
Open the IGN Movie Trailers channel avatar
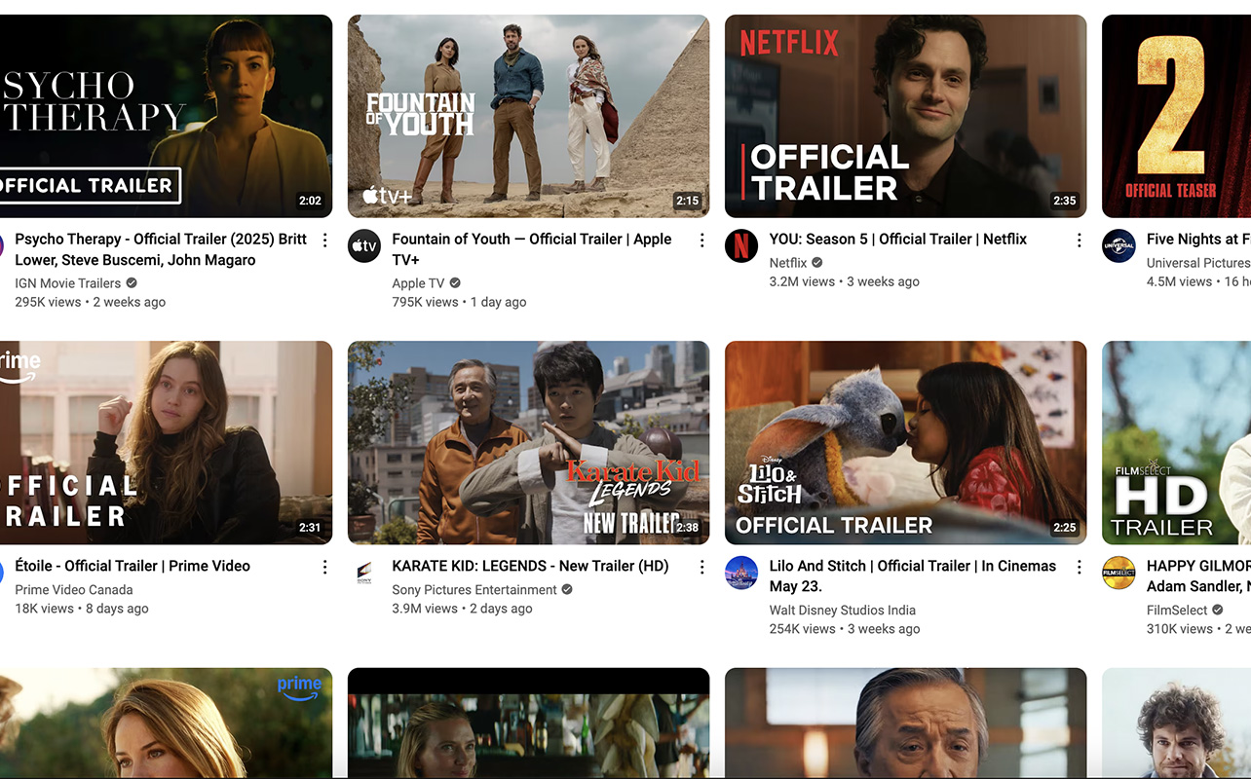(x=2, y=245)
